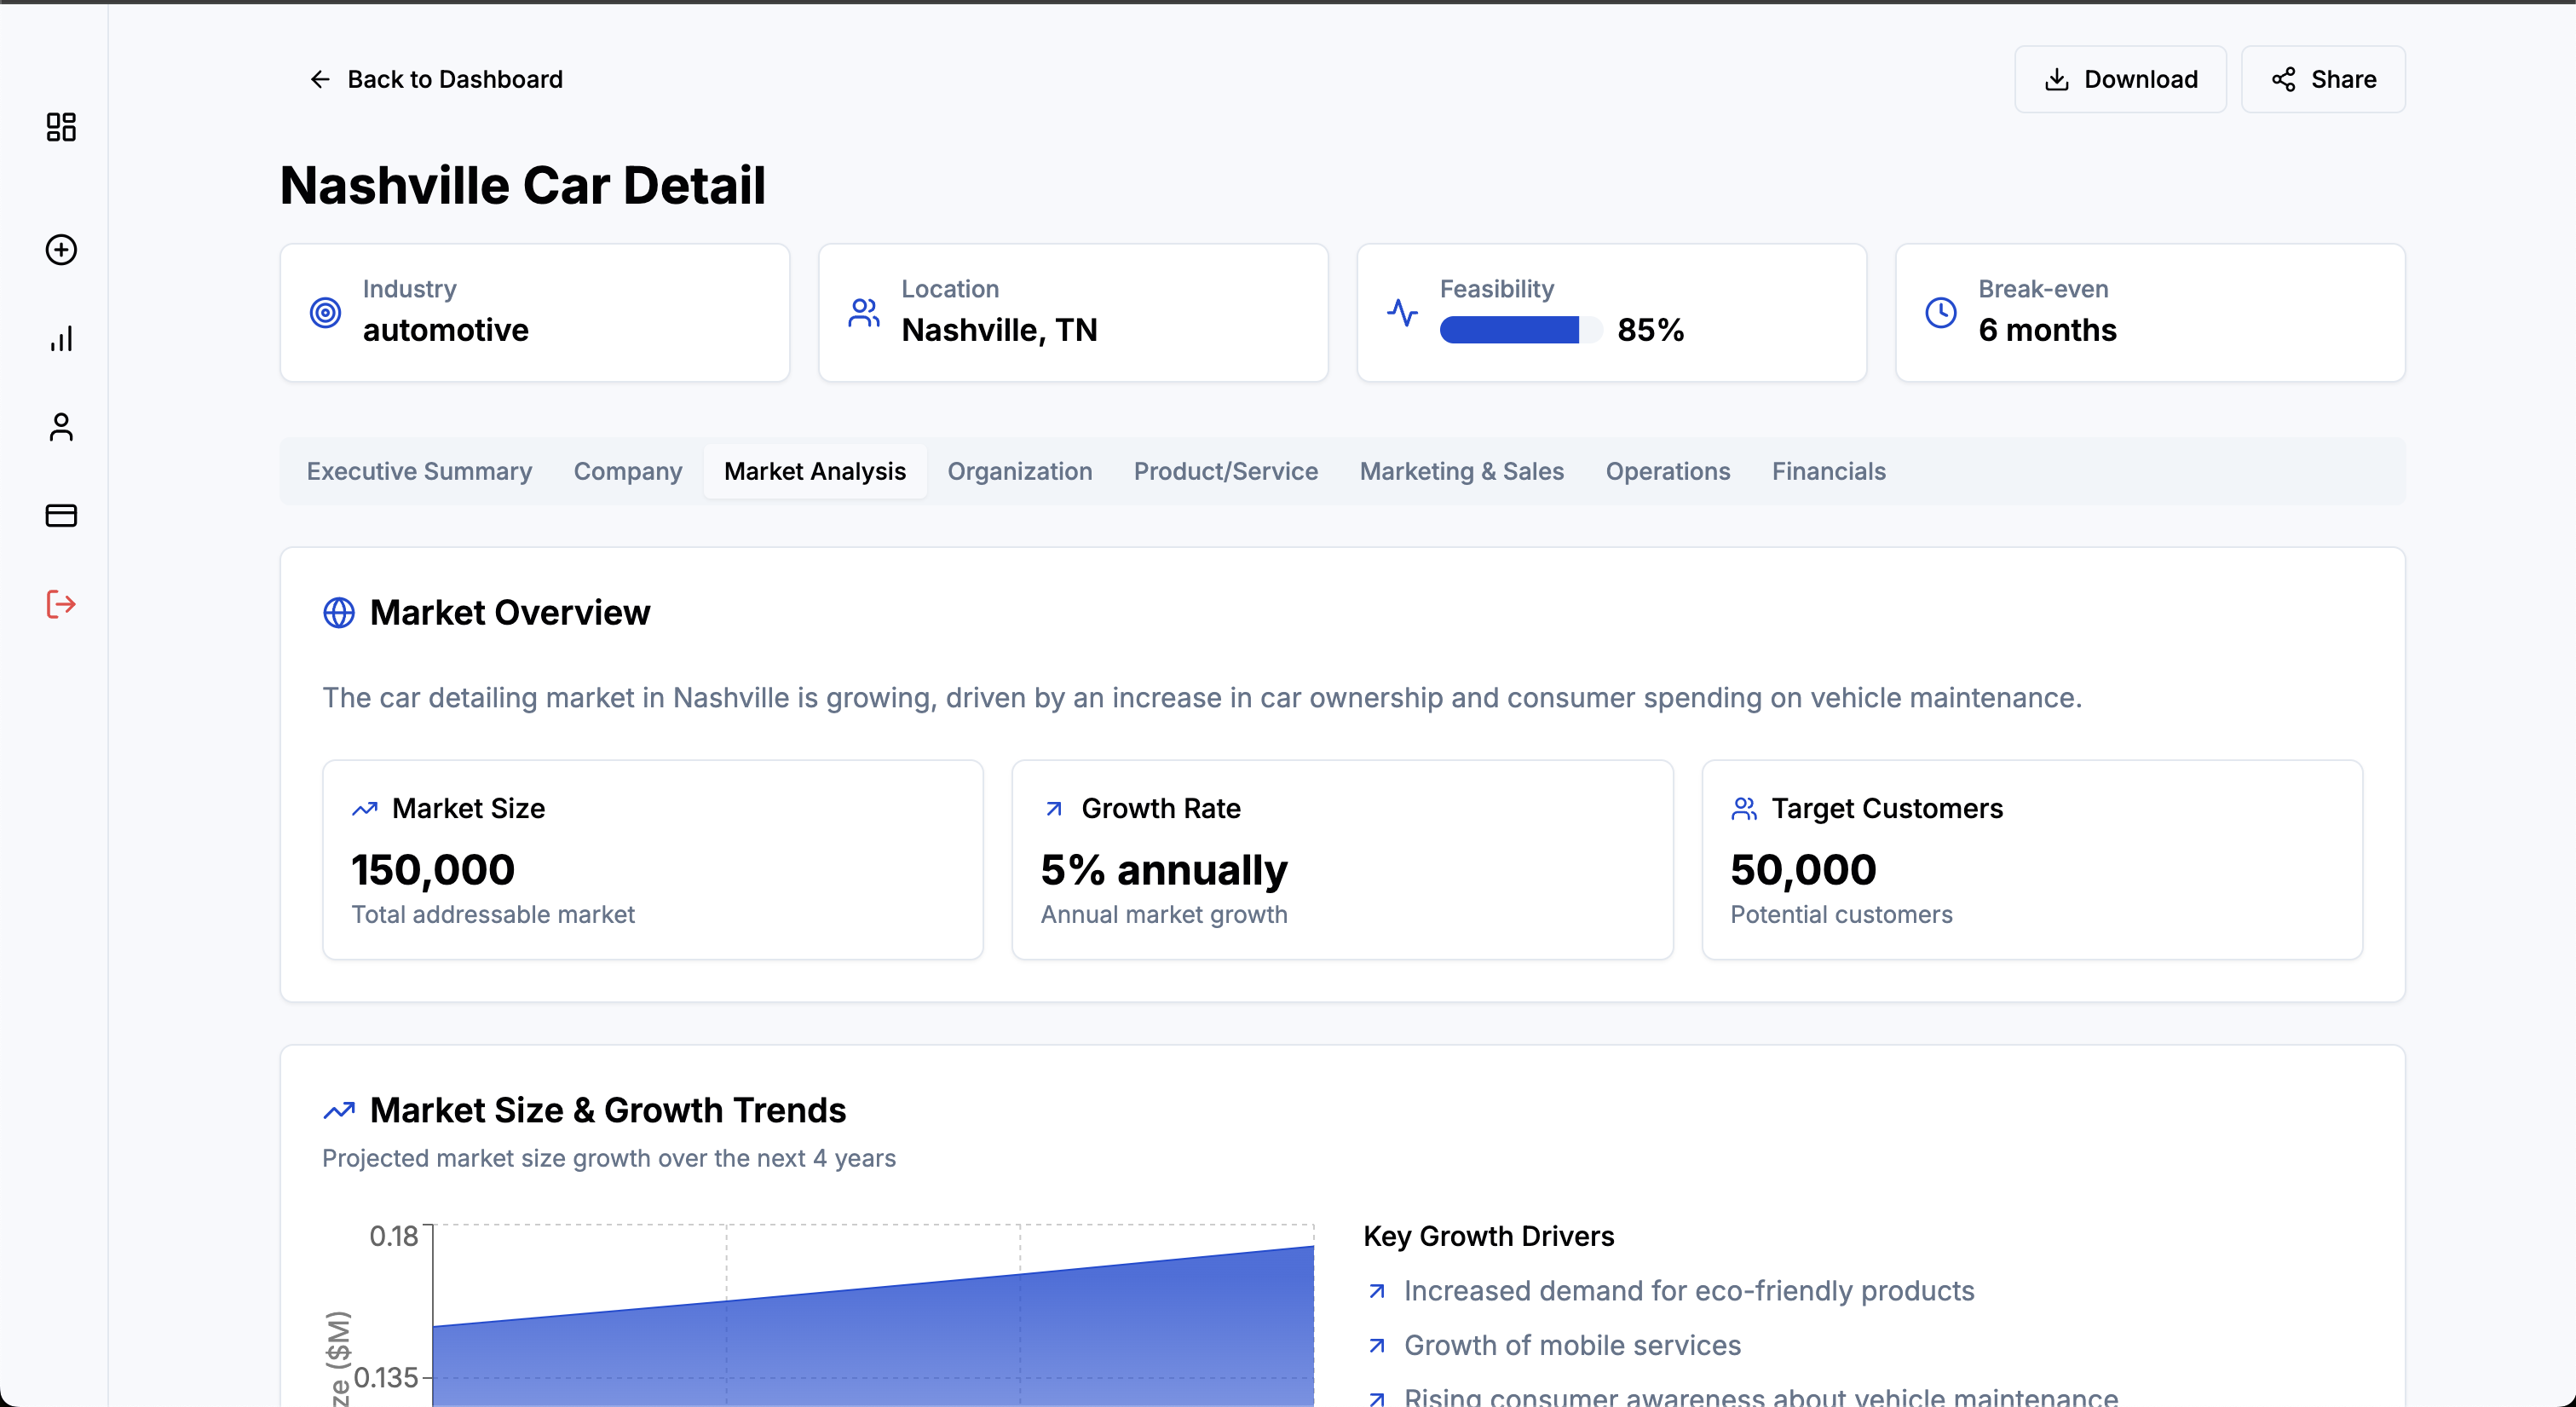Click the Feasibility progress bar
This screenshot has width=2576, height=1407.
tap(1520, 330)
